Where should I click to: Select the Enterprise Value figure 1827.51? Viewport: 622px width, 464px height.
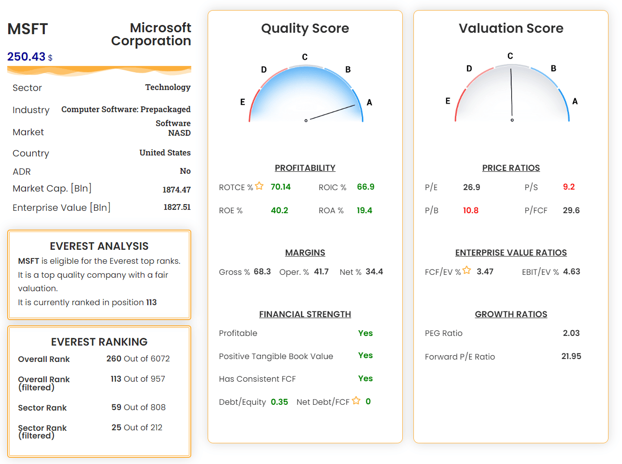click(x=177, y=207)
